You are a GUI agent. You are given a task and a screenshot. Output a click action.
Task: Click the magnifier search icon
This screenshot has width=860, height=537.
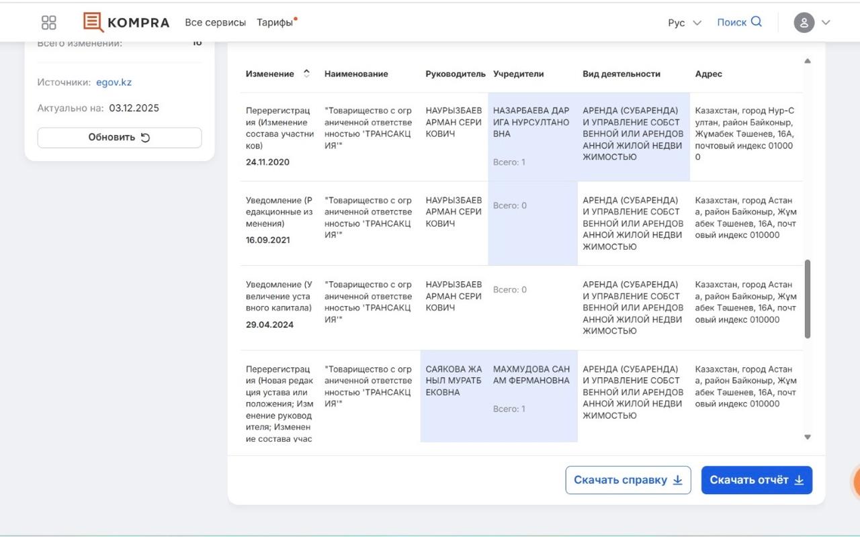[757, 21]
